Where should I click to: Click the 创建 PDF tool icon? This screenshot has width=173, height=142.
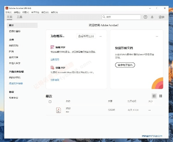(x=52, y=67)
